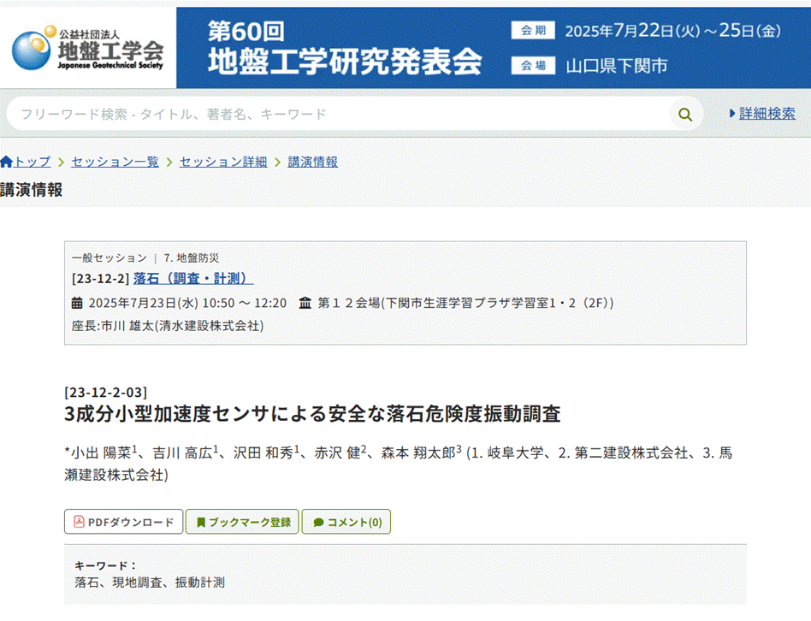
Task: Click the magnifying glass search icon
Action: point(685,115)
